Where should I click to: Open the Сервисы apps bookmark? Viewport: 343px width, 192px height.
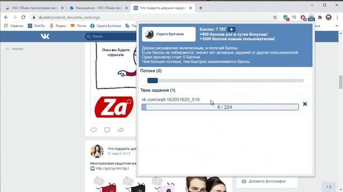coord(13,26)
